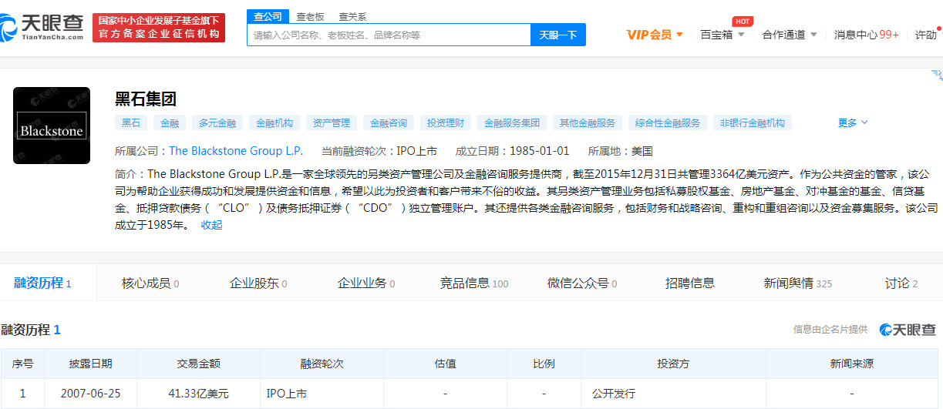Click the 新闻来源 column header
The width and height of the screenshot is (943, 409).
click(x=852, y=364)
